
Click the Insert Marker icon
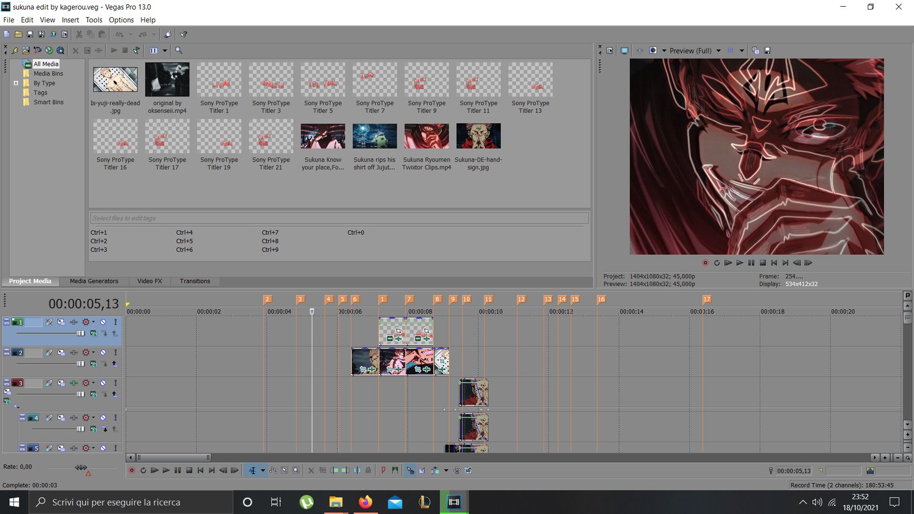(x=383, y=470)
